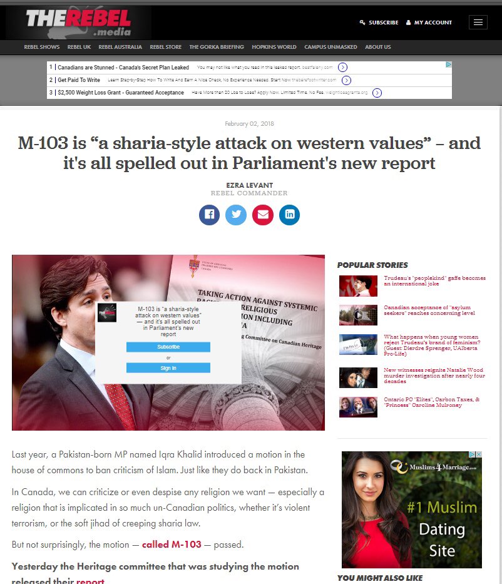Share article via Facebook icon
Screen dimensions: 502x584
209,215
